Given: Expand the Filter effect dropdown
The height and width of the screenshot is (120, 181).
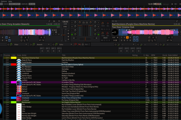Looking at the screenshot, I should point(26,44).
